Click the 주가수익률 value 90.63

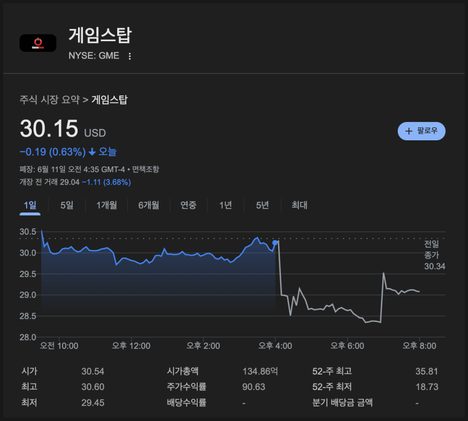pos(254,387)
